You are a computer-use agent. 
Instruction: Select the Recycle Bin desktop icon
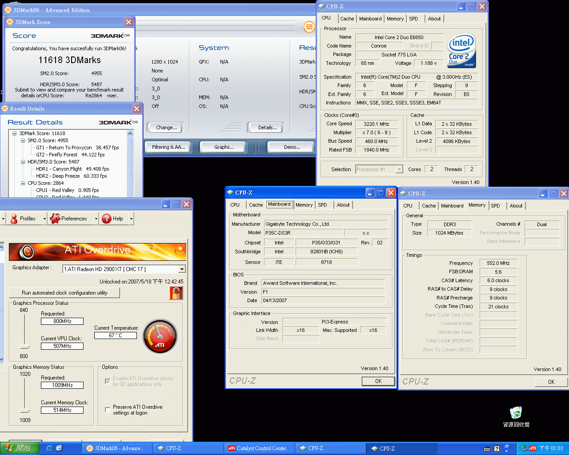tap(516, 413)
